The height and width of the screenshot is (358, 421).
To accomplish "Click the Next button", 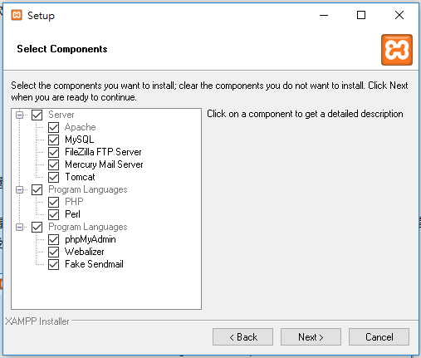I will coord(311,337).
